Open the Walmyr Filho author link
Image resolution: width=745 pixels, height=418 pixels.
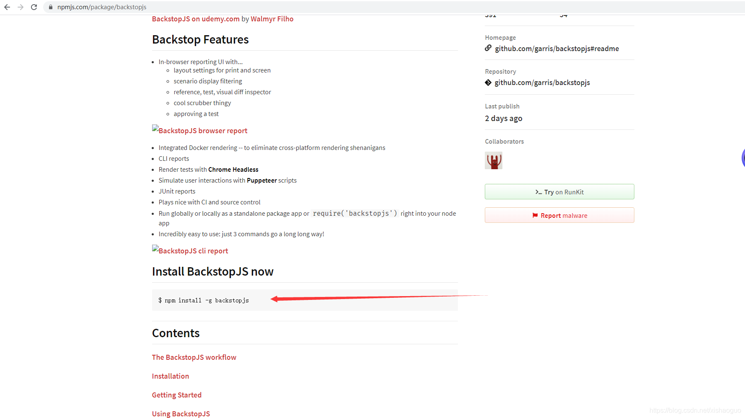coord(272,19)
